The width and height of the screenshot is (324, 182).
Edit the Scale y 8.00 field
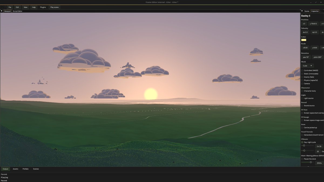tap(315, 48)
